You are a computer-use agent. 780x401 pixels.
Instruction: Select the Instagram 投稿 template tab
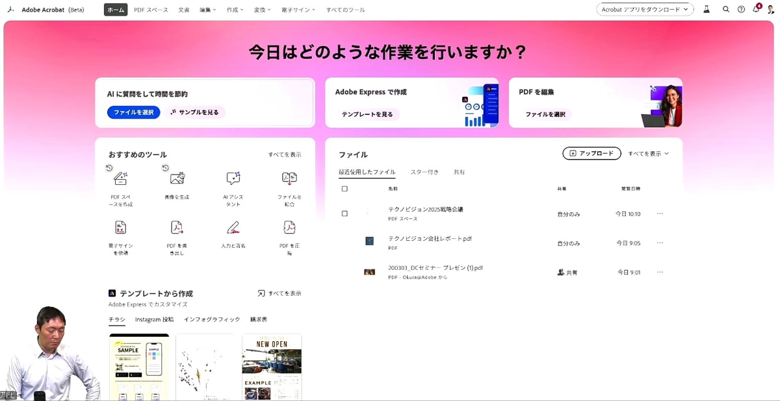tap(154, 319)
